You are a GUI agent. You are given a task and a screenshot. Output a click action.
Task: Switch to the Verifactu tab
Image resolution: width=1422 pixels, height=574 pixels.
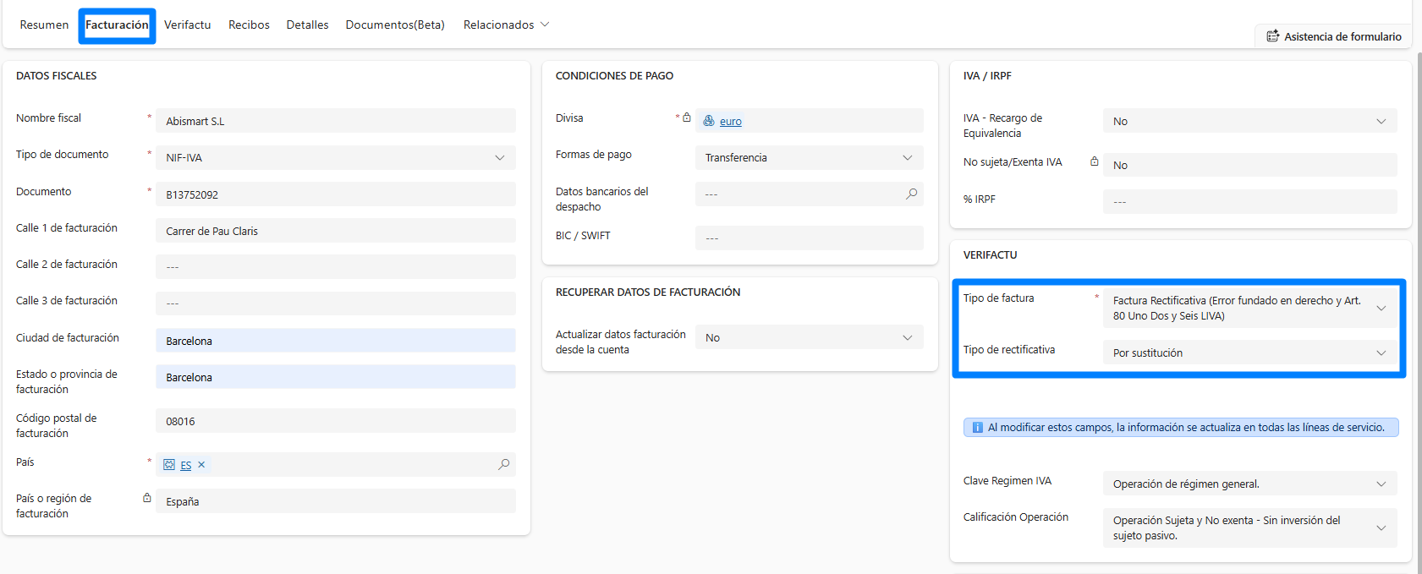[x=187, y=25]
